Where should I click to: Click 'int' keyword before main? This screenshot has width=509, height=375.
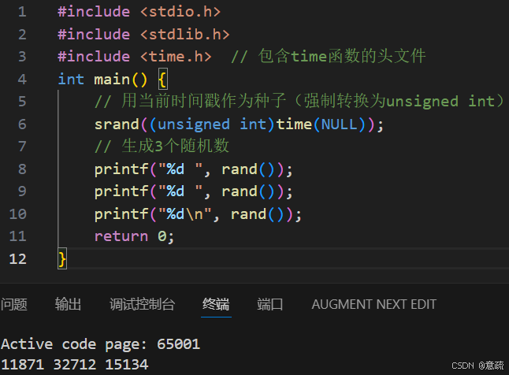click(71, 80)
